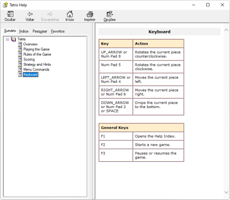Select the Playing the Game topic
This screenshot has width=230, height=200.
tap(36, 49)
